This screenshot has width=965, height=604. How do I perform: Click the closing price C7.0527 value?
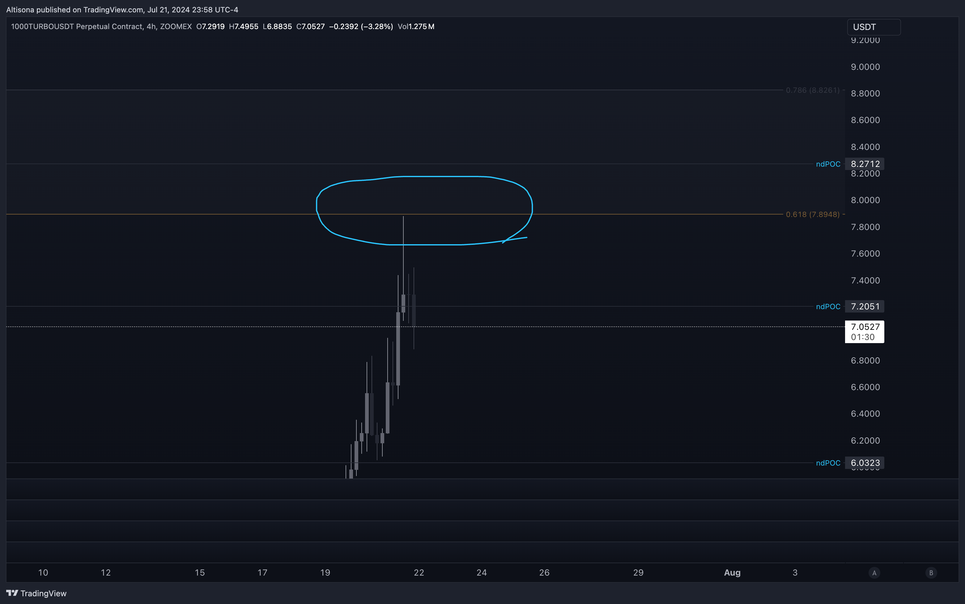[x=310, y=27]
